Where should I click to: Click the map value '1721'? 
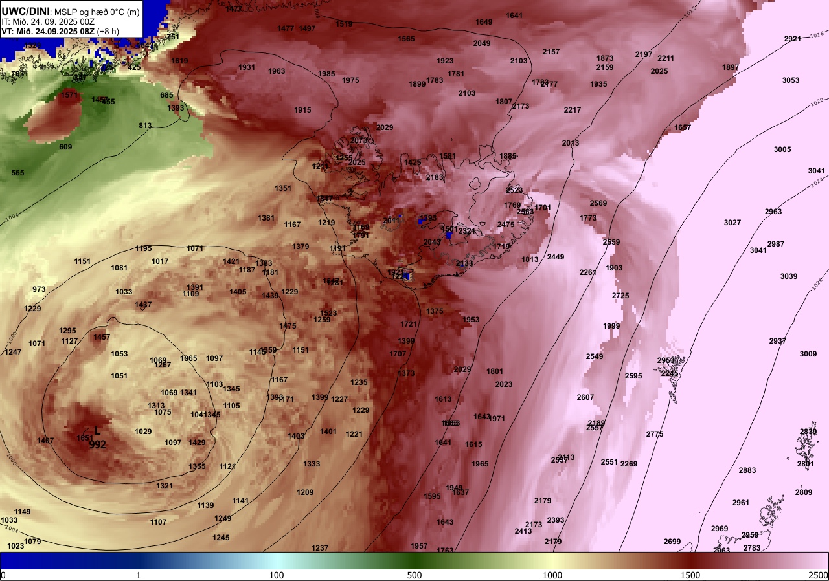point(408,324)
